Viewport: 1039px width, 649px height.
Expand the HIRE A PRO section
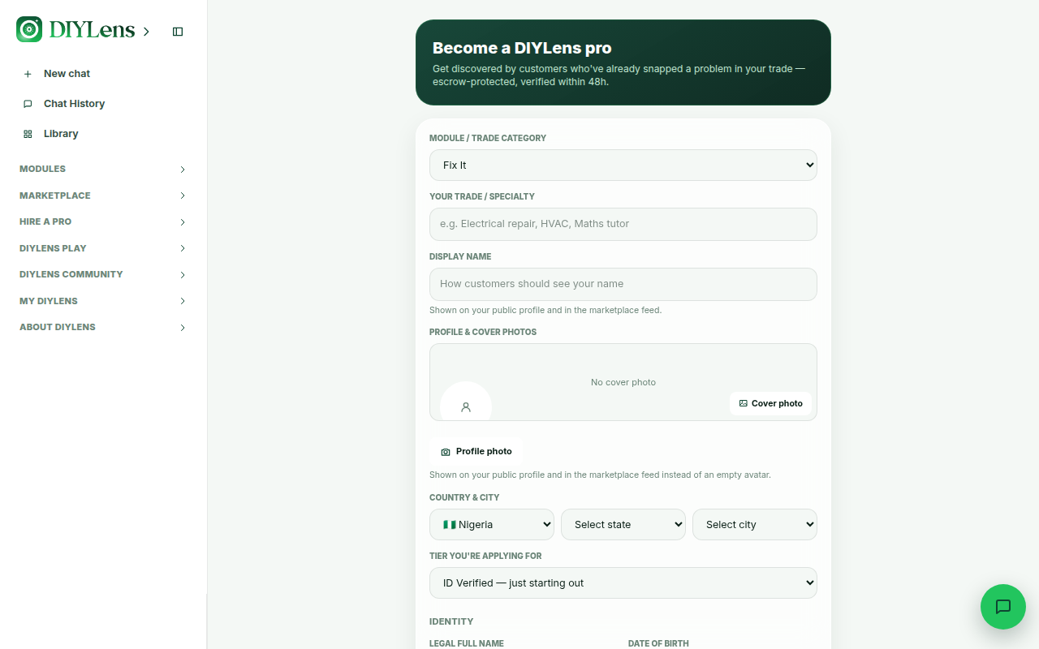(x=104, y=221)
